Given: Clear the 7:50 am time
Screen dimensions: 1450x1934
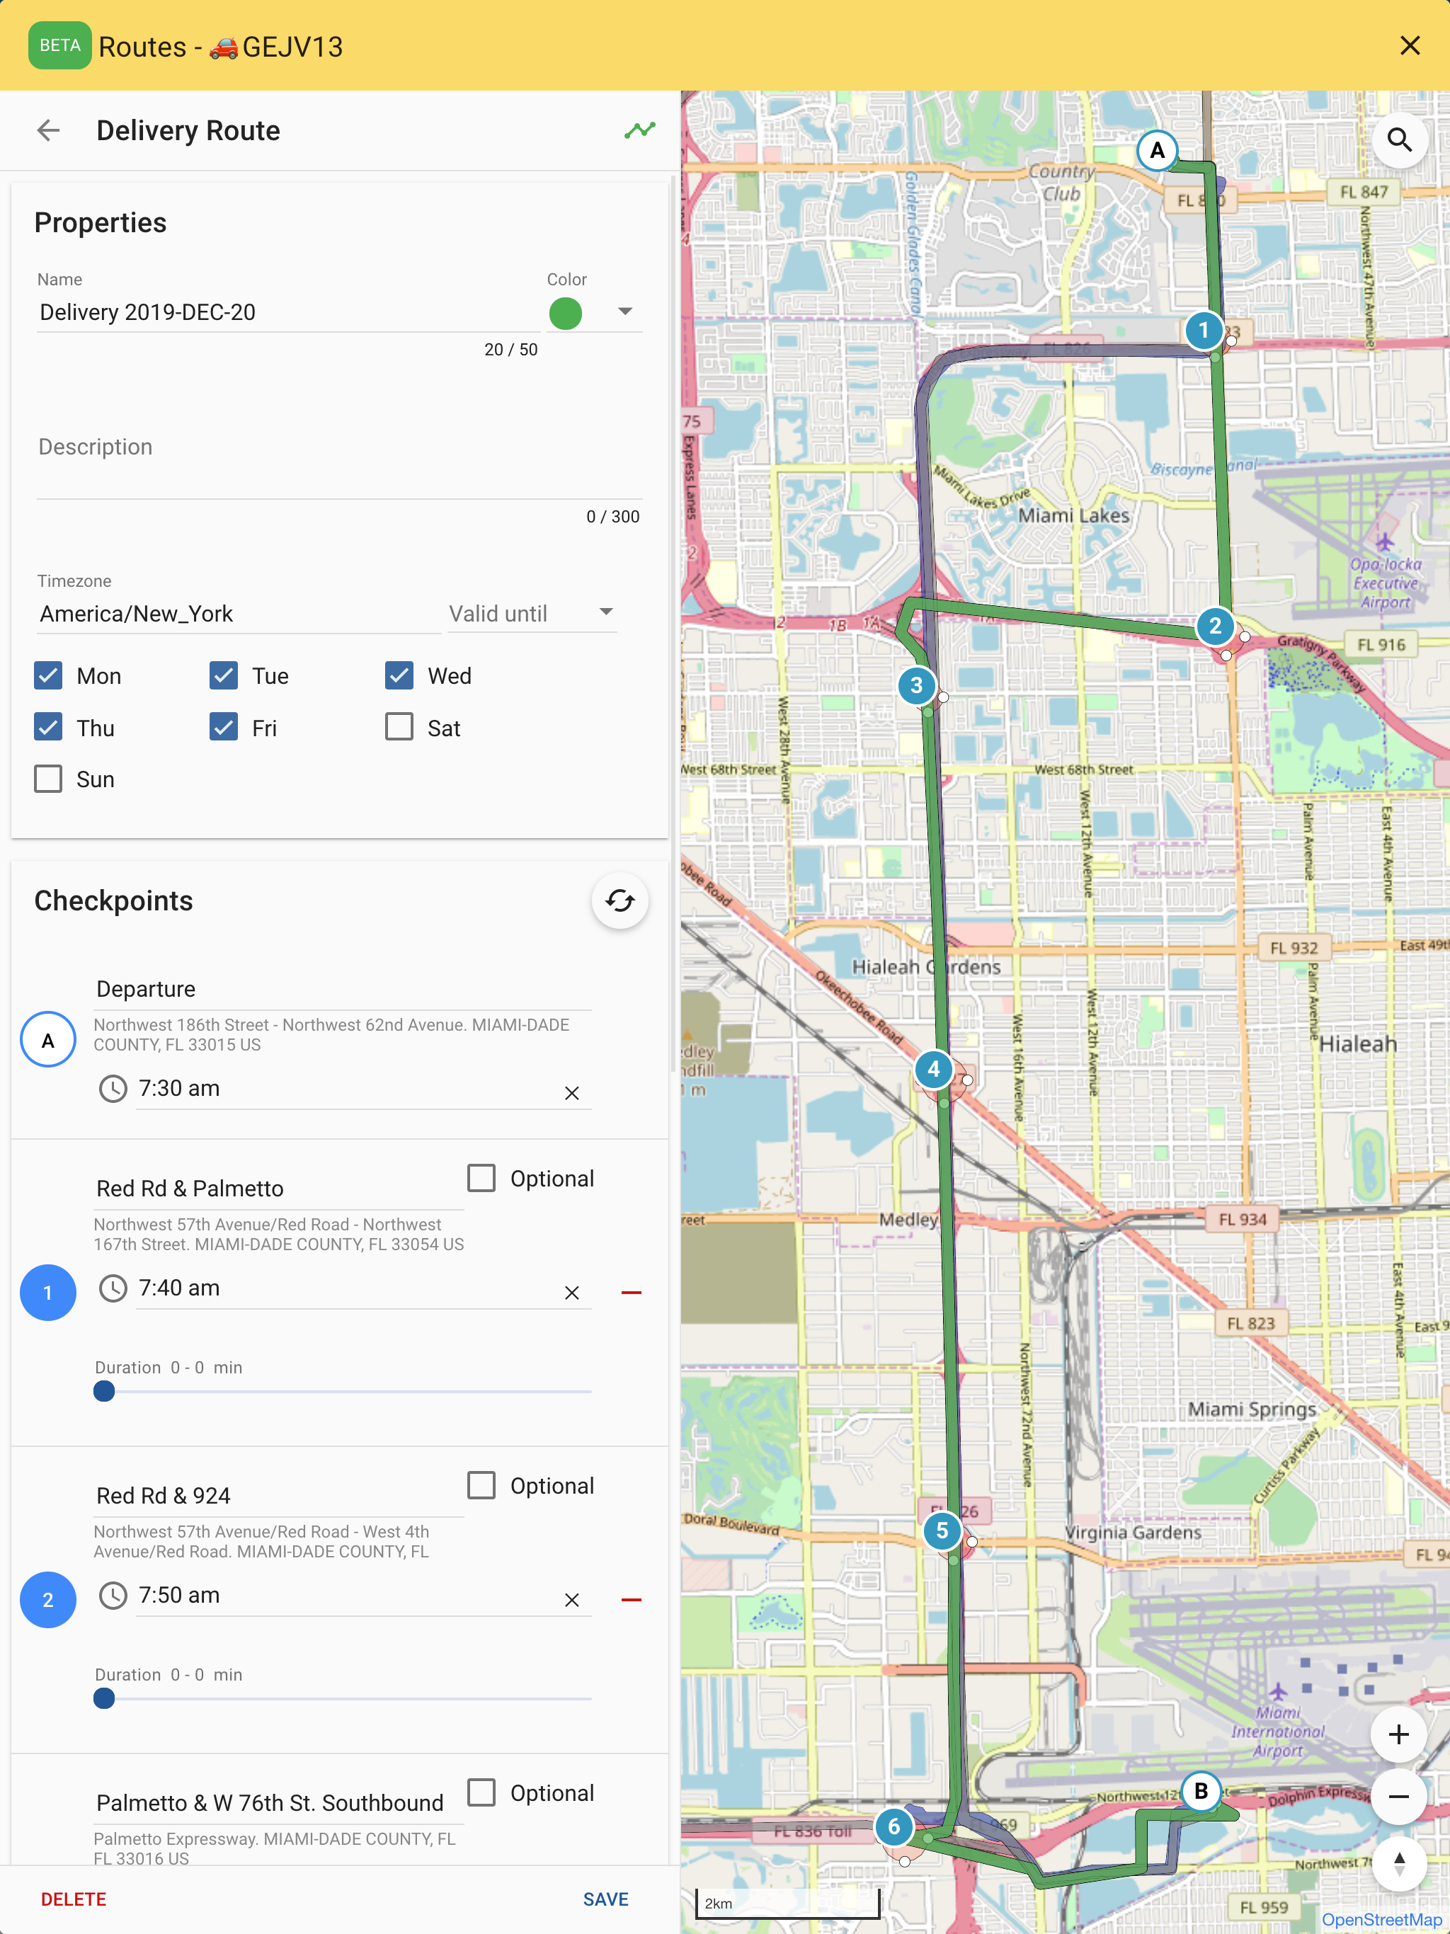Looking at the screenshot, I should (x=571, y=1600).
